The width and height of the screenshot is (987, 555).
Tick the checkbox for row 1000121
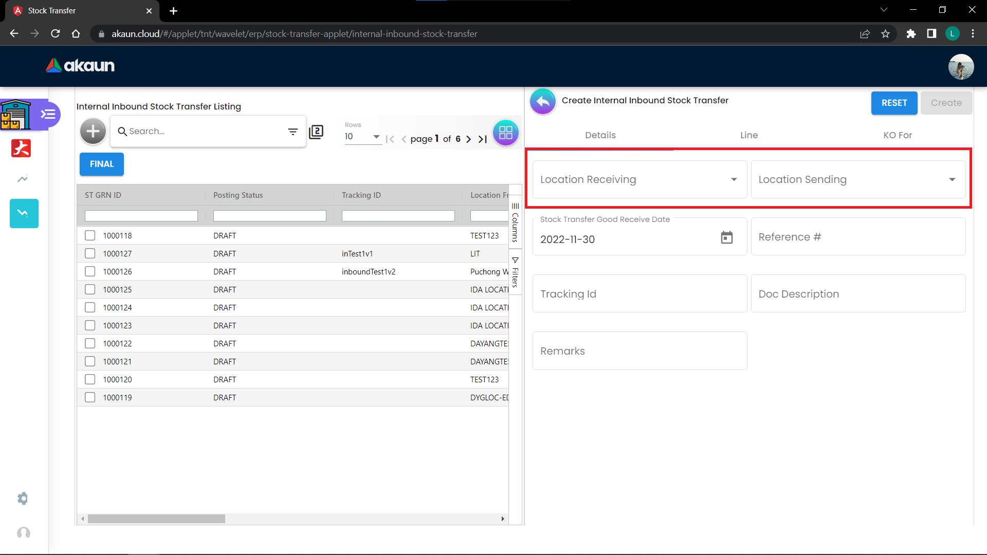click(90, 361)
